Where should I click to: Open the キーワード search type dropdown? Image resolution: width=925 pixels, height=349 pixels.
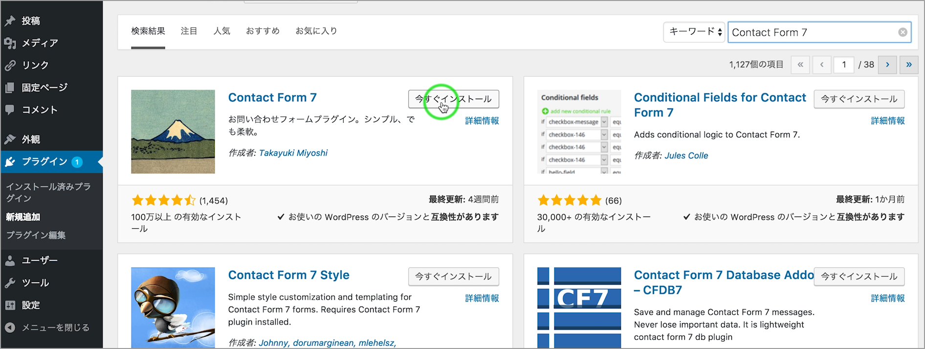[694, 32]
